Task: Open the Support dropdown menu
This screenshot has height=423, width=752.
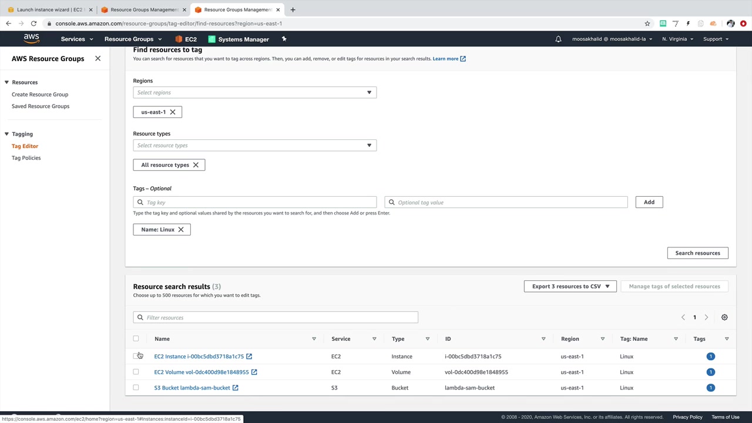Action: click(x=716, y=39)
